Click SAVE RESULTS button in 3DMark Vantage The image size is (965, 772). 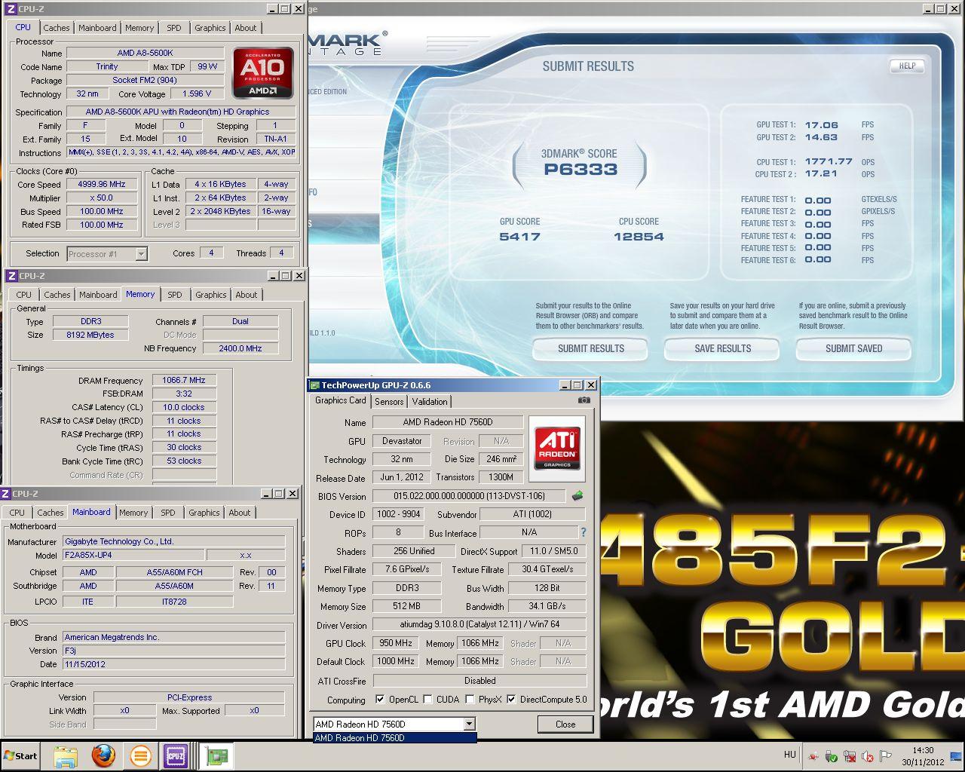(722, 348)
